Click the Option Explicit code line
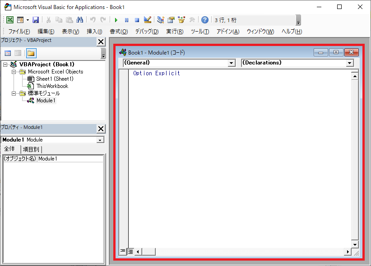 157,73
